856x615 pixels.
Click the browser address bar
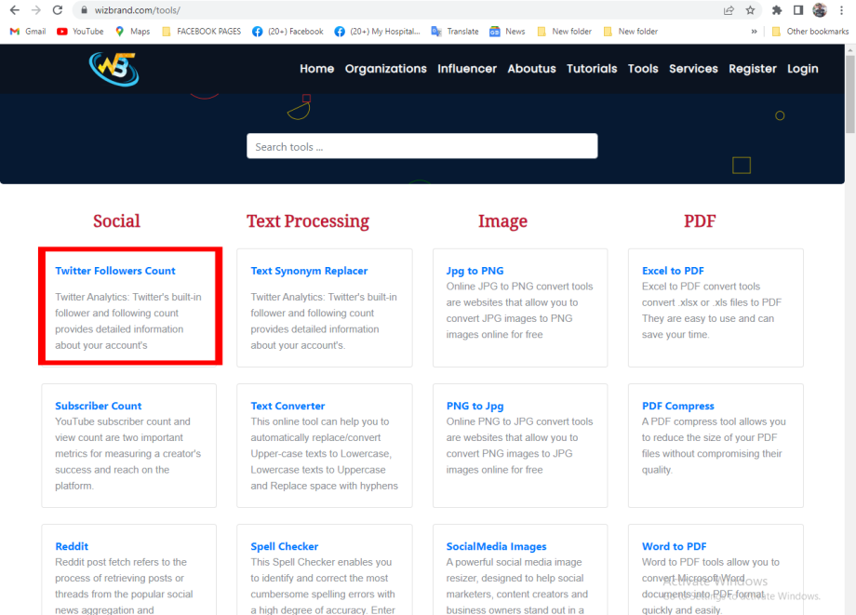coord(279,10)
